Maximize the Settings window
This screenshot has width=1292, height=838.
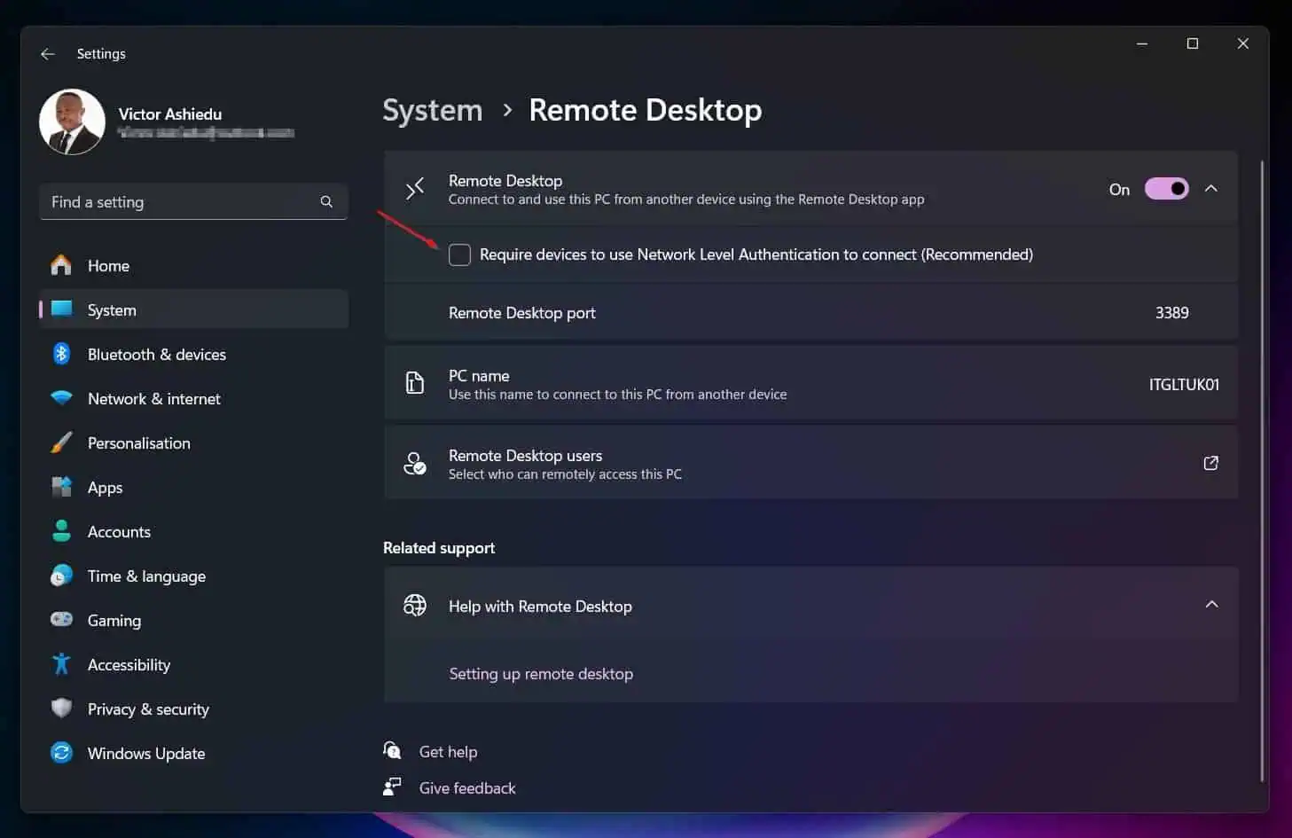click(1193, 43)
